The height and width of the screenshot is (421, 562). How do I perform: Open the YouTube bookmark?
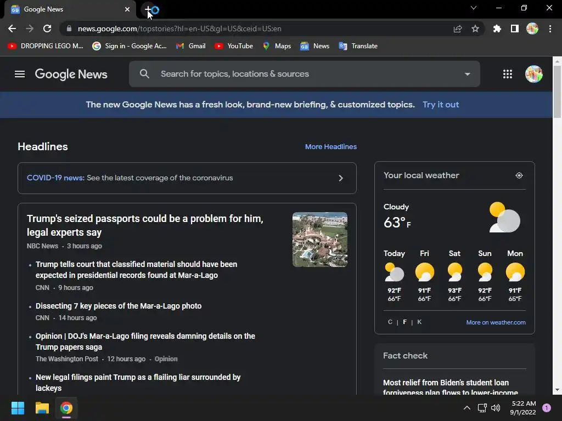click(x=234, y=46)
